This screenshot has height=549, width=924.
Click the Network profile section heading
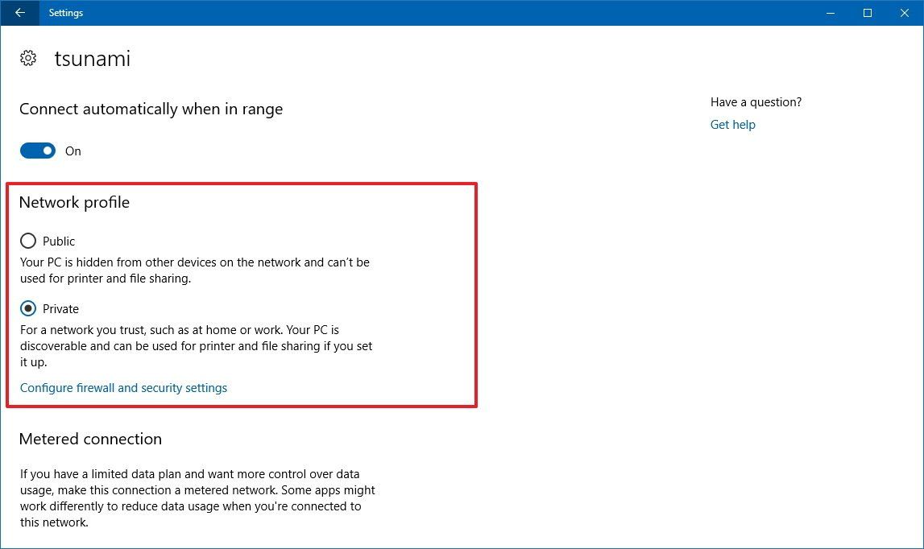point(74,202)
